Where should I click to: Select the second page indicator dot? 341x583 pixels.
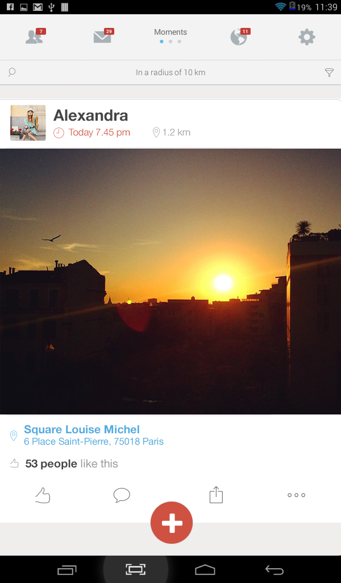click(x=170, y=42)
